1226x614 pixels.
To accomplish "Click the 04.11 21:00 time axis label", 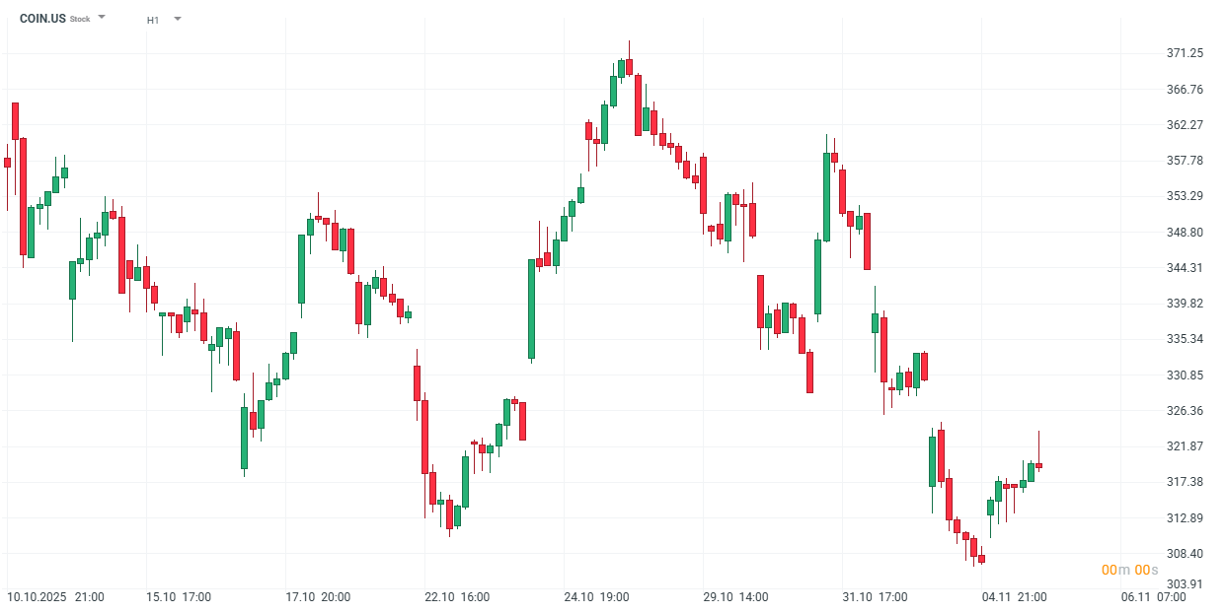I will click(1014, 597).
